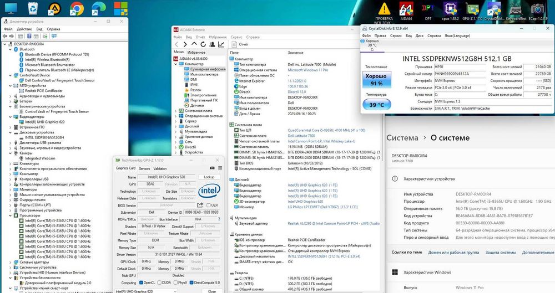Open the cpuz 1.92.2 desktop shortcut
The height and width of the screenshot is (293, 555).
(450, 11)
